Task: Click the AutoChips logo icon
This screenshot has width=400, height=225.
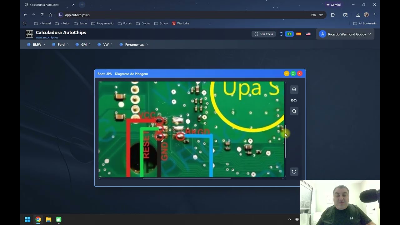Action: (x=29, y=34)
